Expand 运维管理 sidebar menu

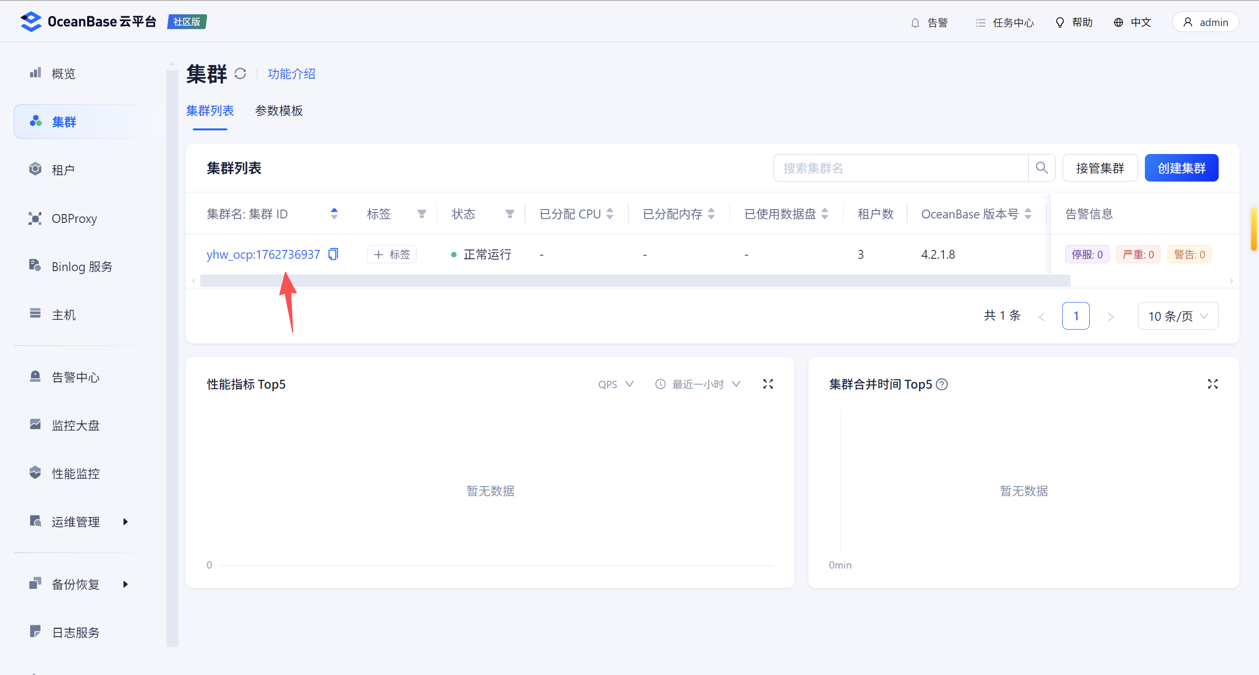76,522
